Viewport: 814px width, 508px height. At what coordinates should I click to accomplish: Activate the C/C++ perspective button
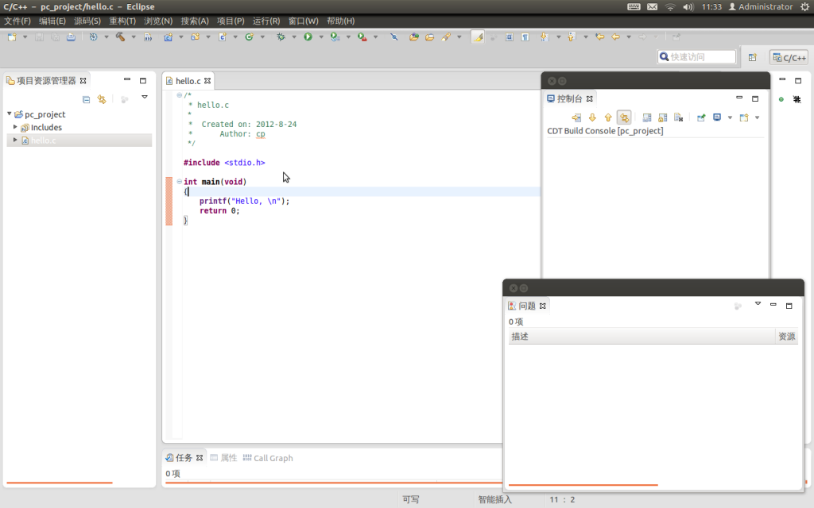pos(787,56)
